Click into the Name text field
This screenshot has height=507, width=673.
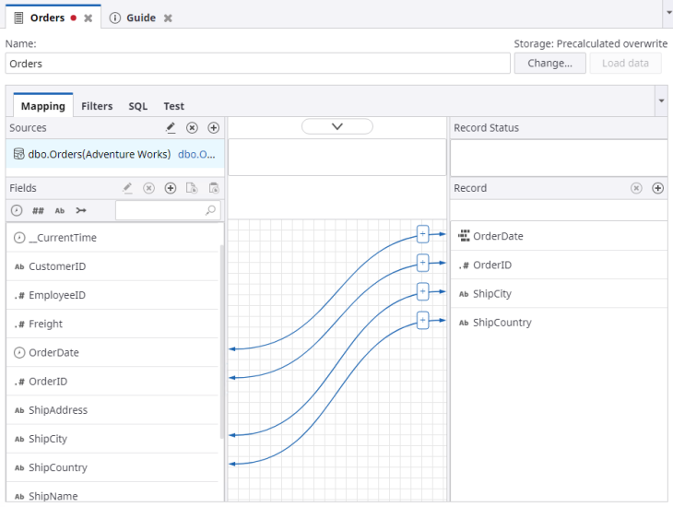pos(257,64)
